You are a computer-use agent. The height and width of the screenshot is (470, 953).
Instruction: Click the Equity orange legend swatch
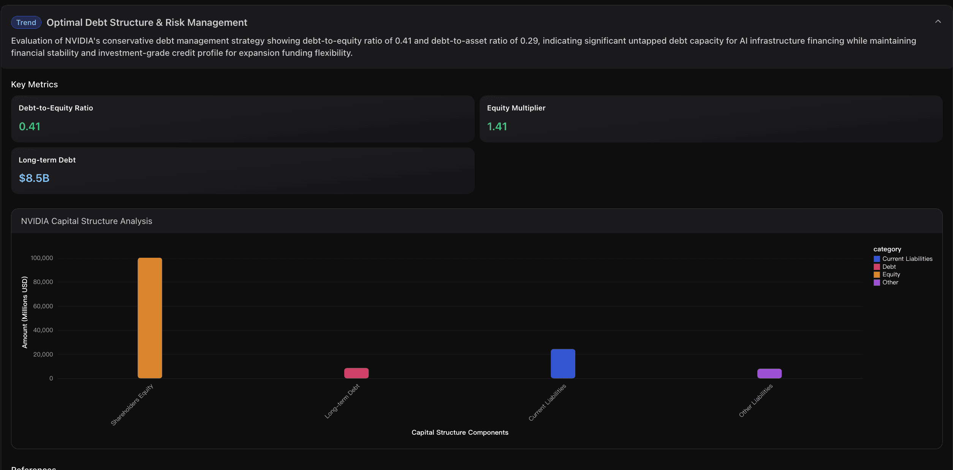click(877, 274)
